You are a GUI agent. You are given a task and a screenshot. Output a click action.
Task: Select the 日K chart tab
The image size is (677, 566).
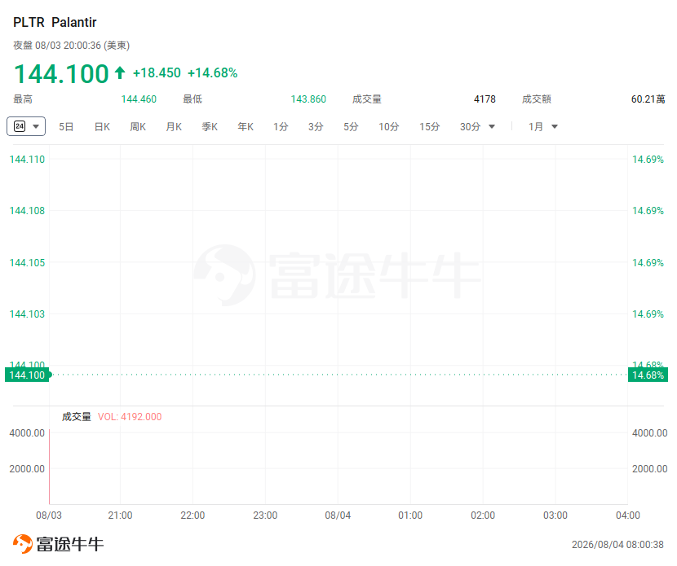pyautogui.click(x=102, y=127)
